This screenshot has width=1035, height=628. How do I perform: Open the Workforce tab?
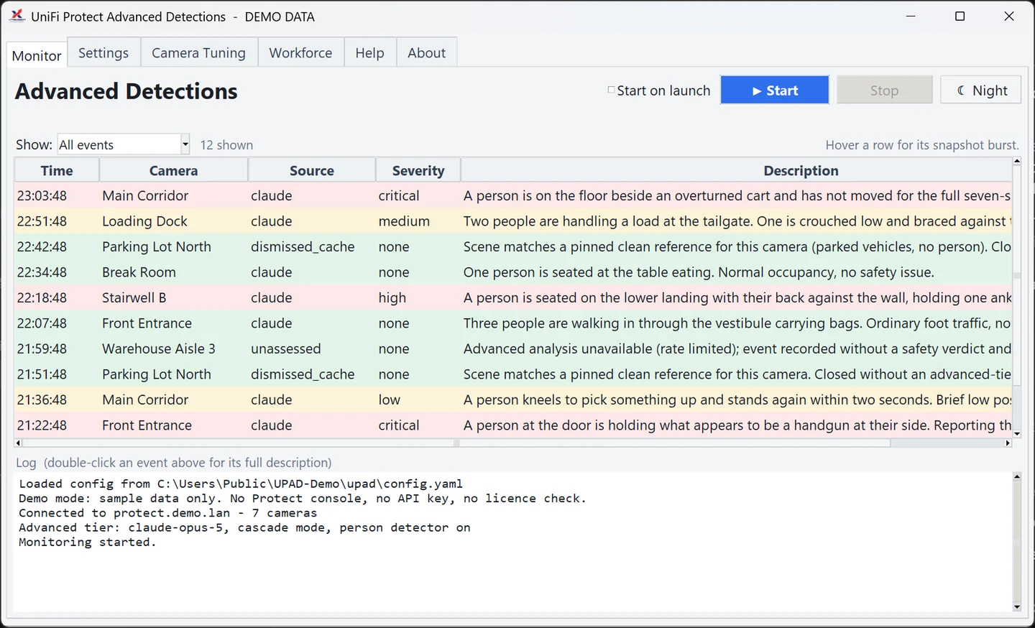coord(300,52)
